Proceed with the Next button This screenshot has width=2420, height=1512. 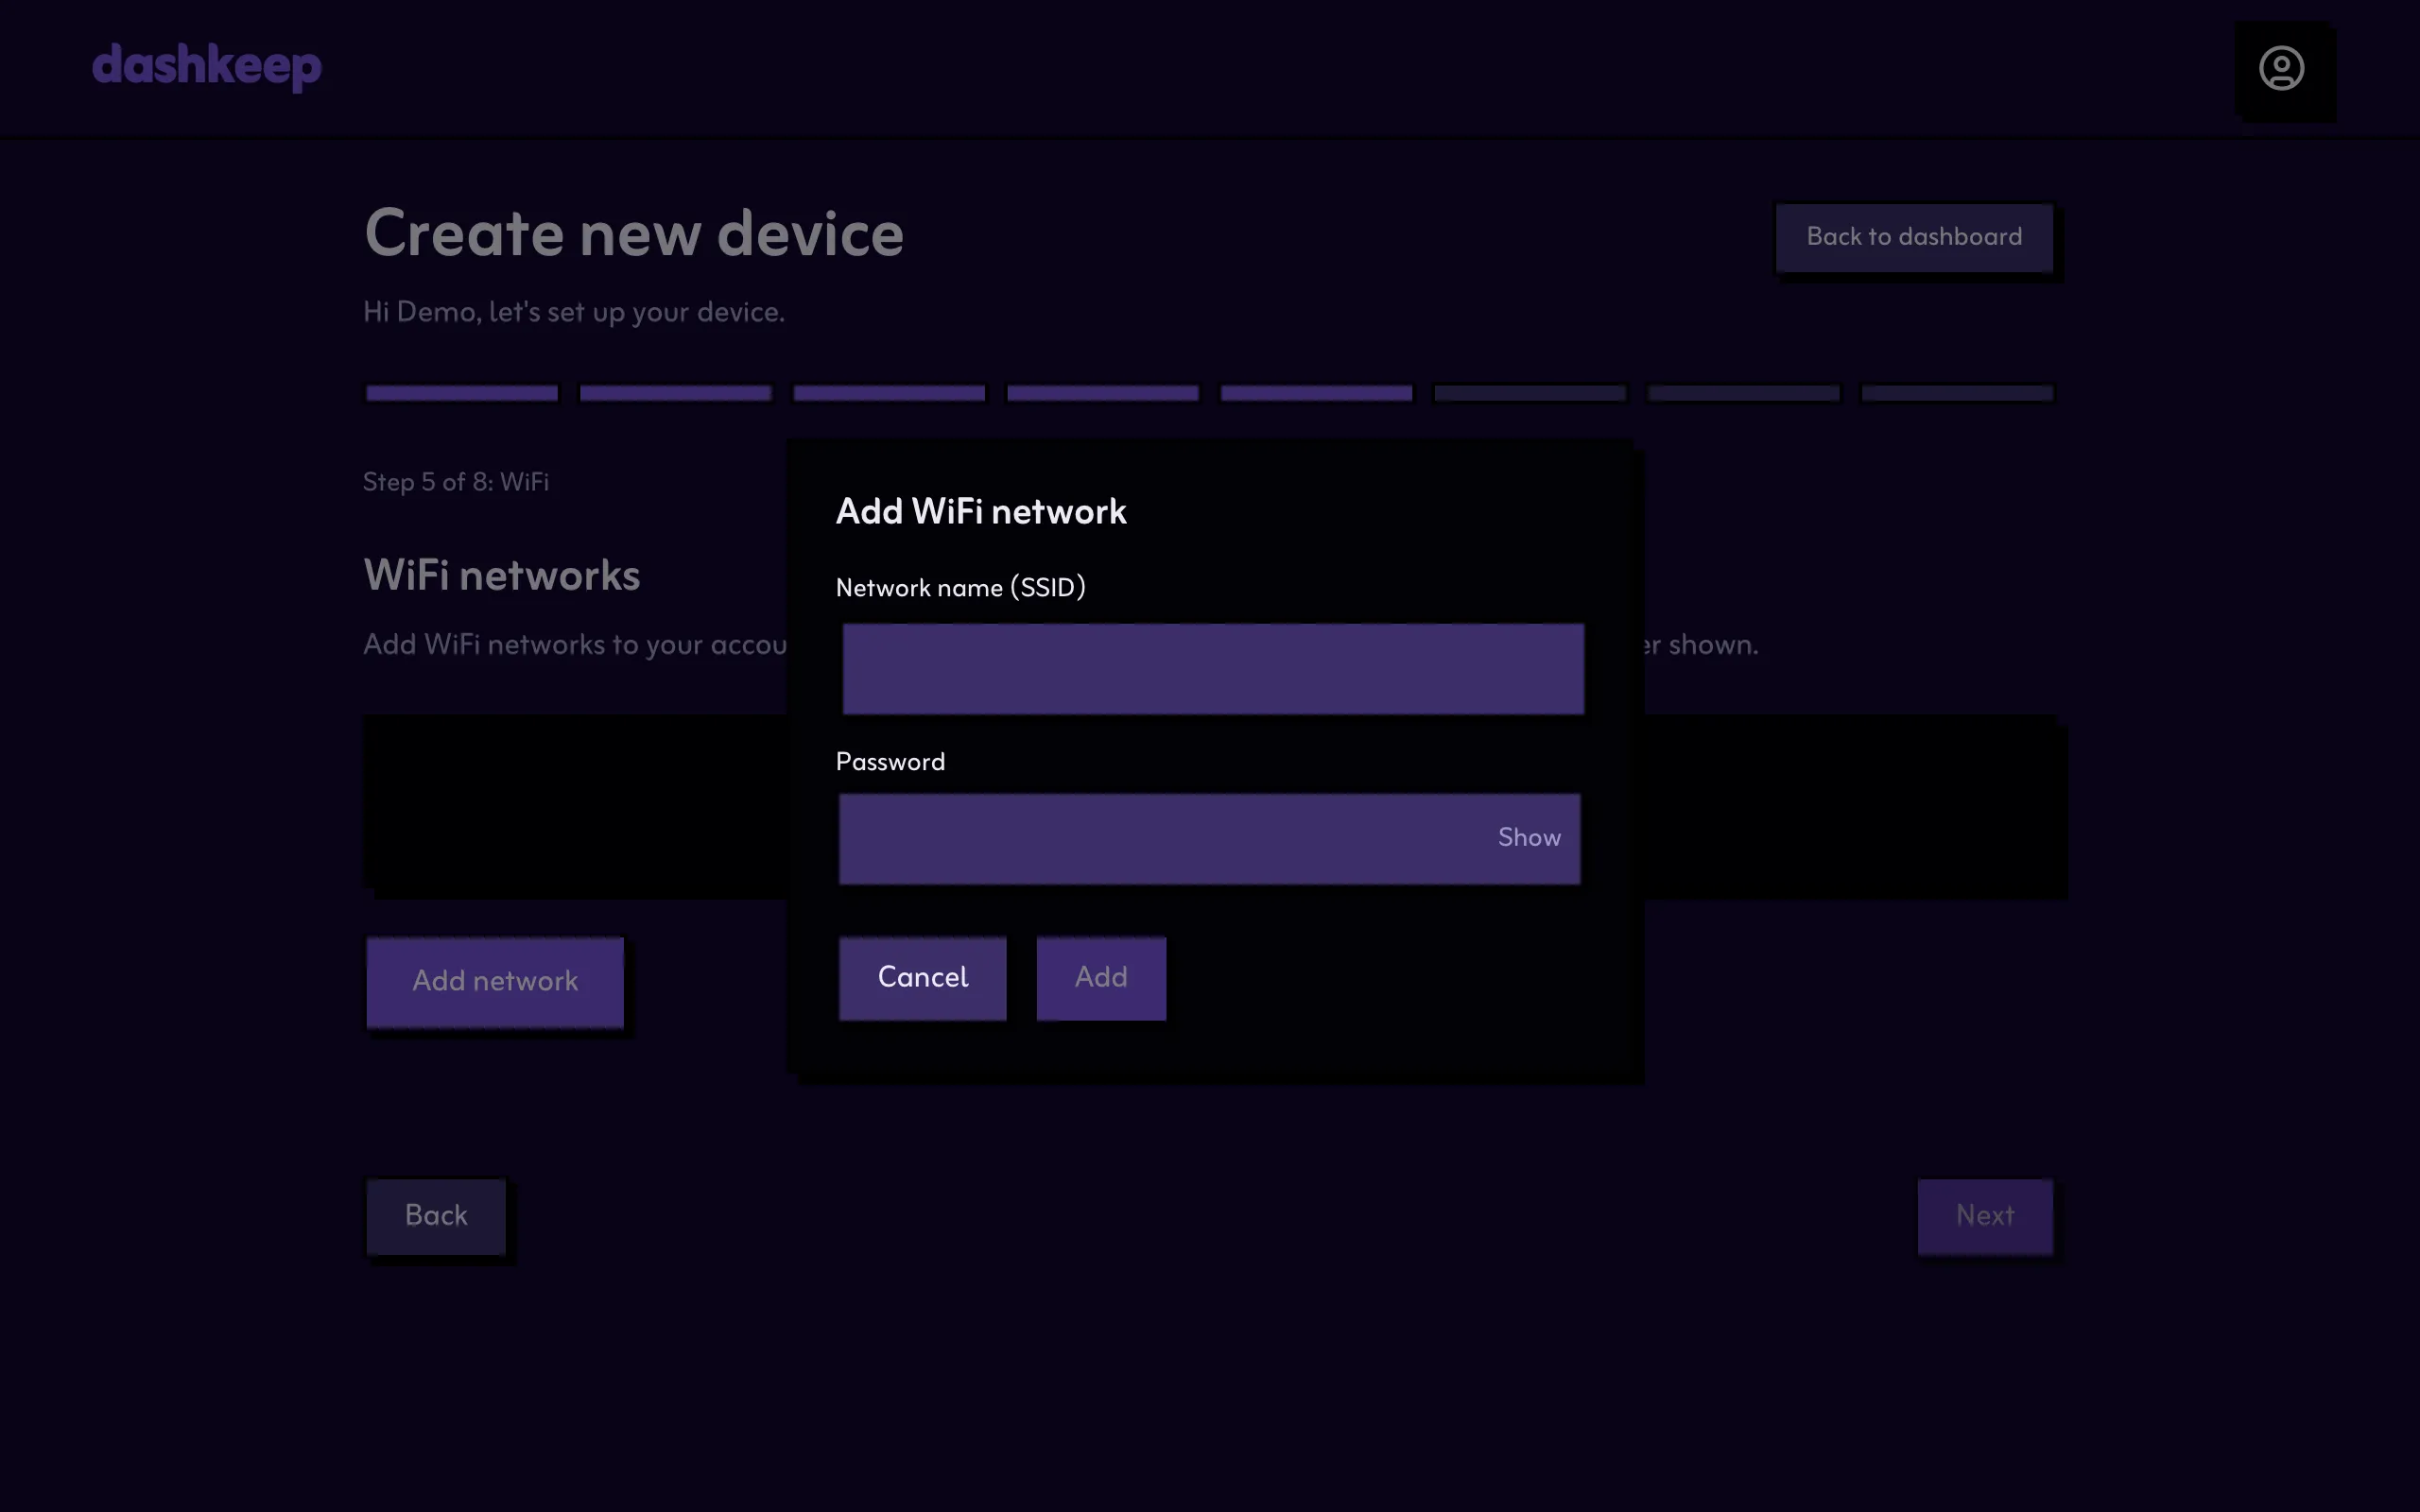click(x=1985, y=1216)
